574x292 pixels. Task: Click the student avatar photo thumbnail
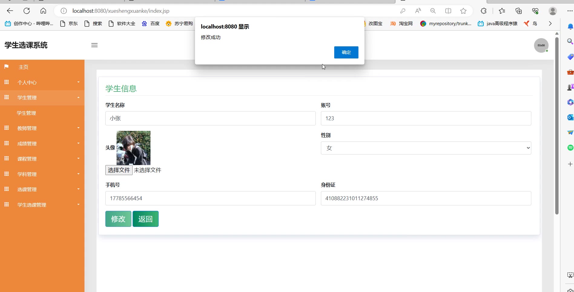coord(134,148)
